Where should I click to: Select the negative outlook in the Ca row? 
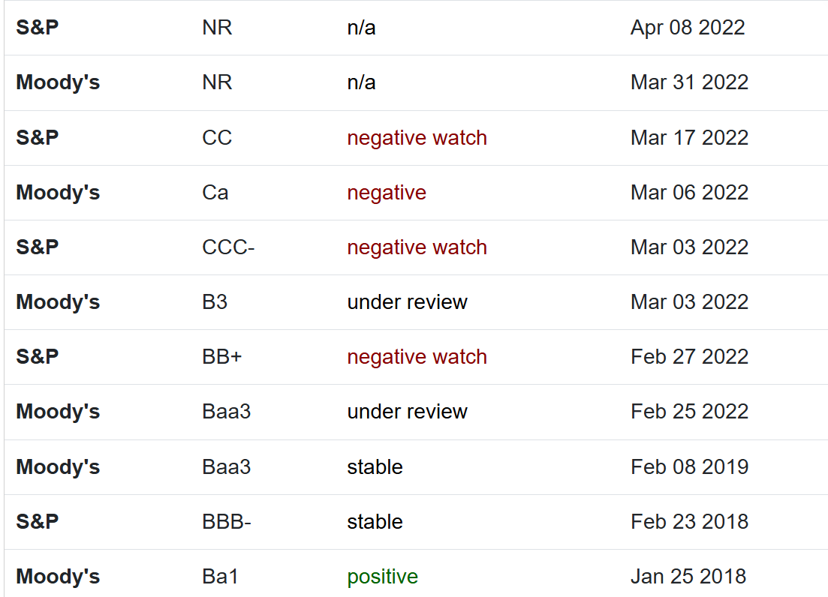(x=387, y=193)
